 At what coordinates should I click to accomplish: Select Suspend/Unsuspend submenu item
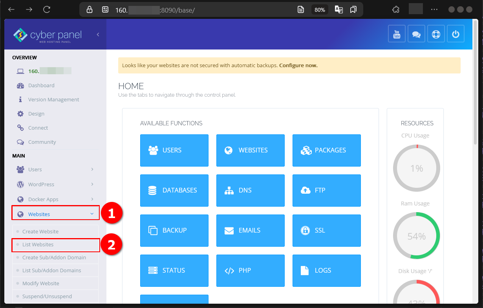pos(55,296)
